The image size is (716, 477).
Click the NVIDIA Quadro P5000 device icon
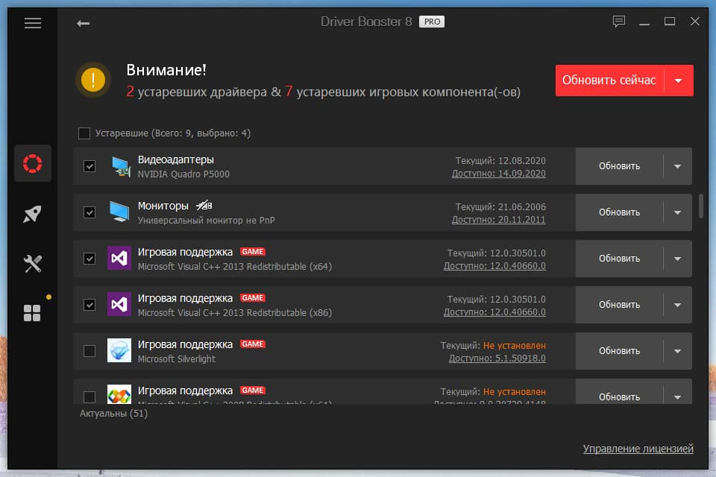[x=119, y=166]
